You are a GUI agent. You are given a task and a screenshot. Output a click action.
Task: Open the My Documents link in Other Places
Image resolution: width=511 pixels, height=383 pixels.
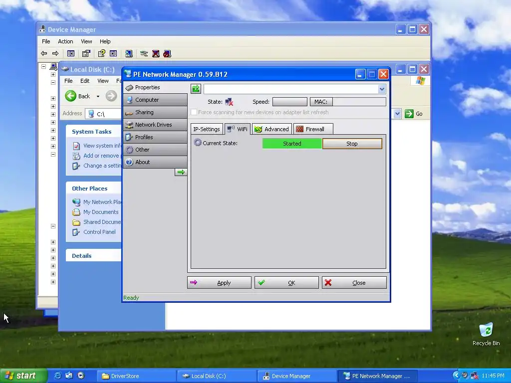click(101, 212)
